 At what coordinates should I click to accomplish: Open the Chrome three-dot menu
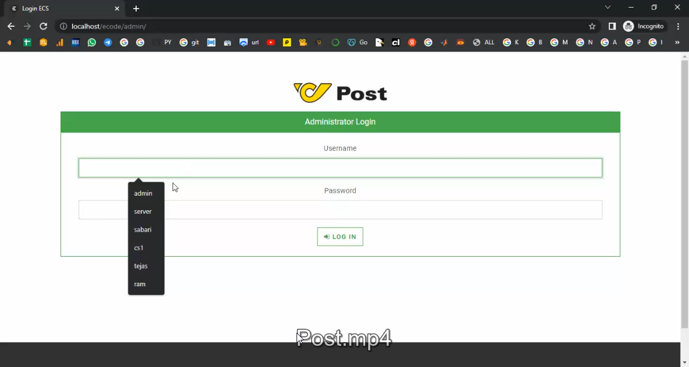[678, 26]
